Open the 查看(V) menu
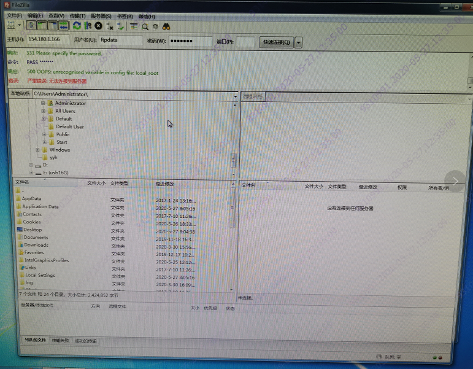Screen dimensions: 473x369 coord(56,16)
